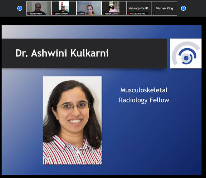This screenshot has height=178, width=206.
Task: Click the blue circular logo on slide
Action: (x=186, y=53)
